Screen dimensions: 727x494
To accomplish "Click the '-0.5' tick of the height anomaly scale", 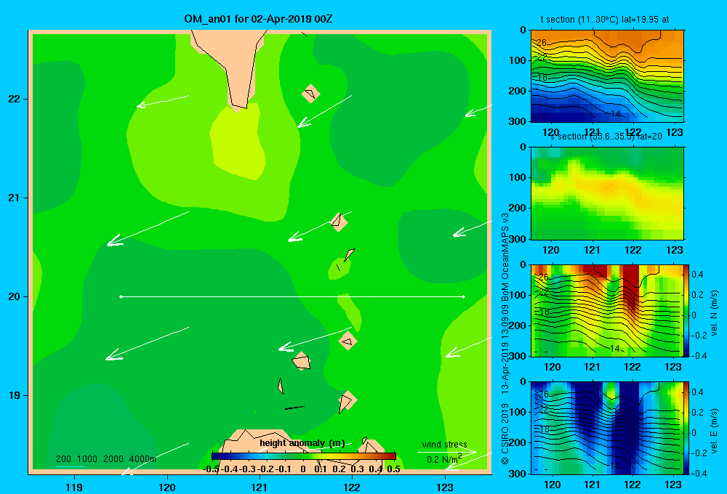I will click(211, 469).
